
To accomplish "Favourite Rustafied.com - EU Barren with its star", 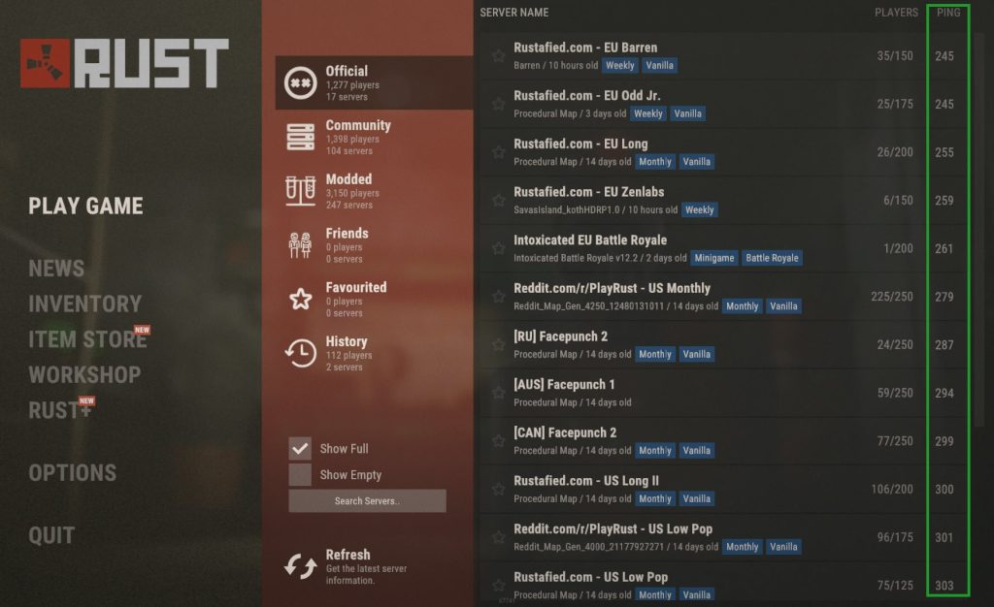I will 499,55.
